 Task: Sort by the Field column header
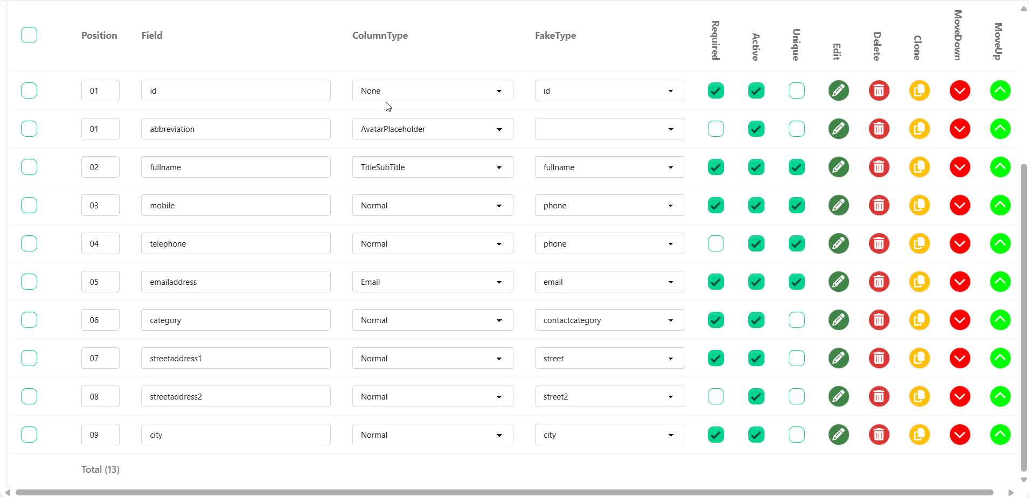(152, 36)
